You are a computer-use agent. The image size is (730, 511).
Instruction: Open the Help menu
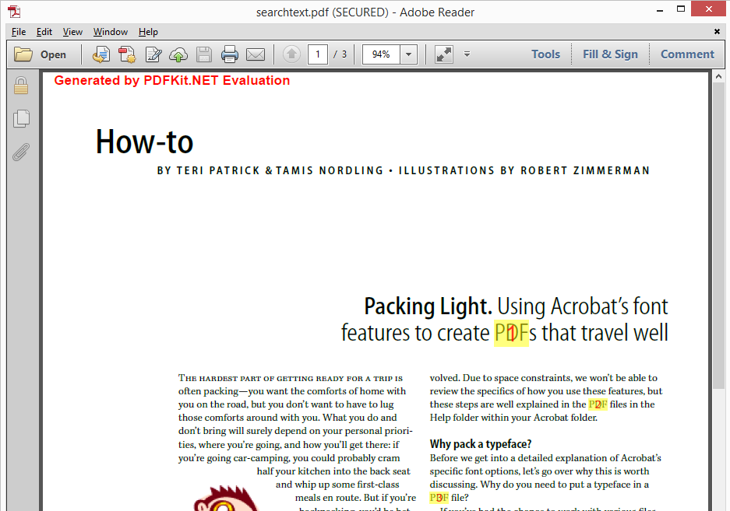coord(148,32)
